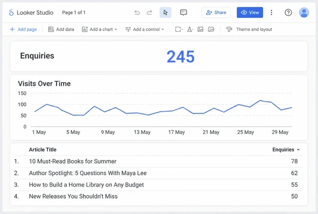Click the Share button
Viewport: 318px width, 214px height.
click(x=216, y=13)
